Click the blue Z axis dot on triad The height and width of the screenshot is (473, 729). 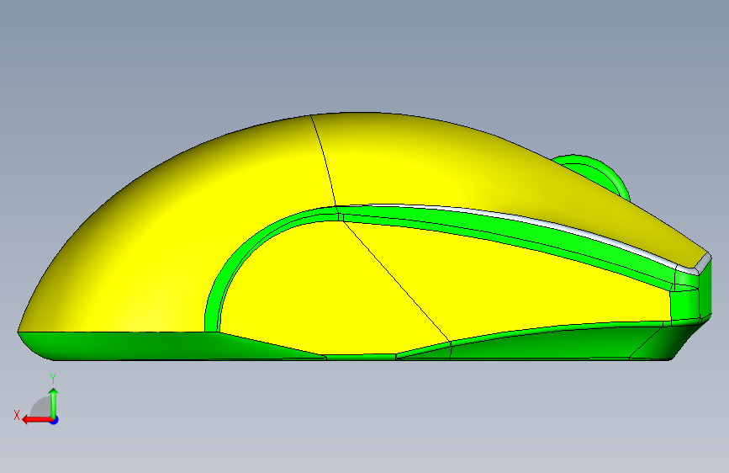click(55, 421)
